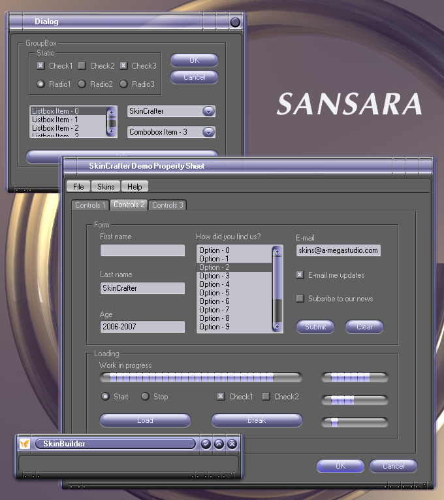Click the bottom small progress bar on the right
Screen dimensions: 444x500
coord(355,422)
